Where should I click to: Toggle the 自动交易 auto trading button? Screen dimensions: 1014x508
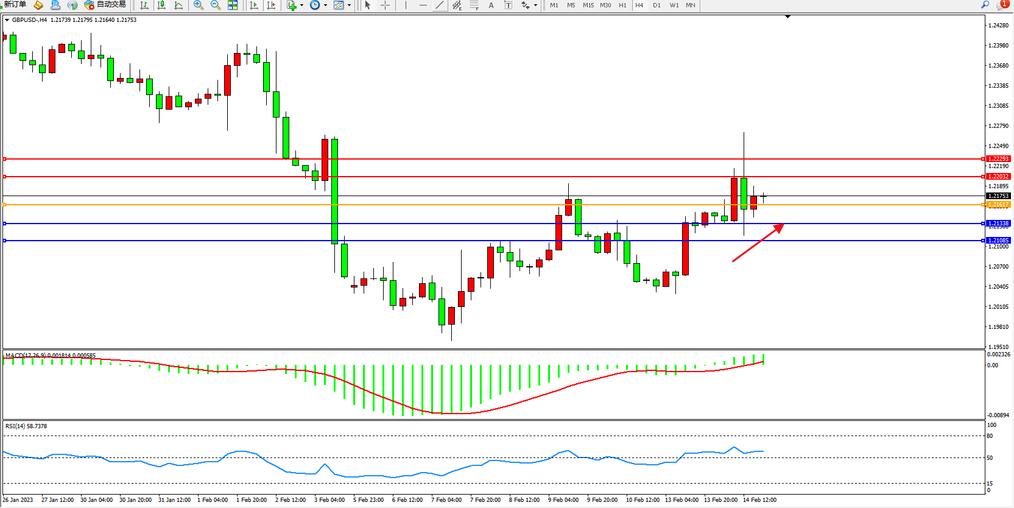point(105,5)
